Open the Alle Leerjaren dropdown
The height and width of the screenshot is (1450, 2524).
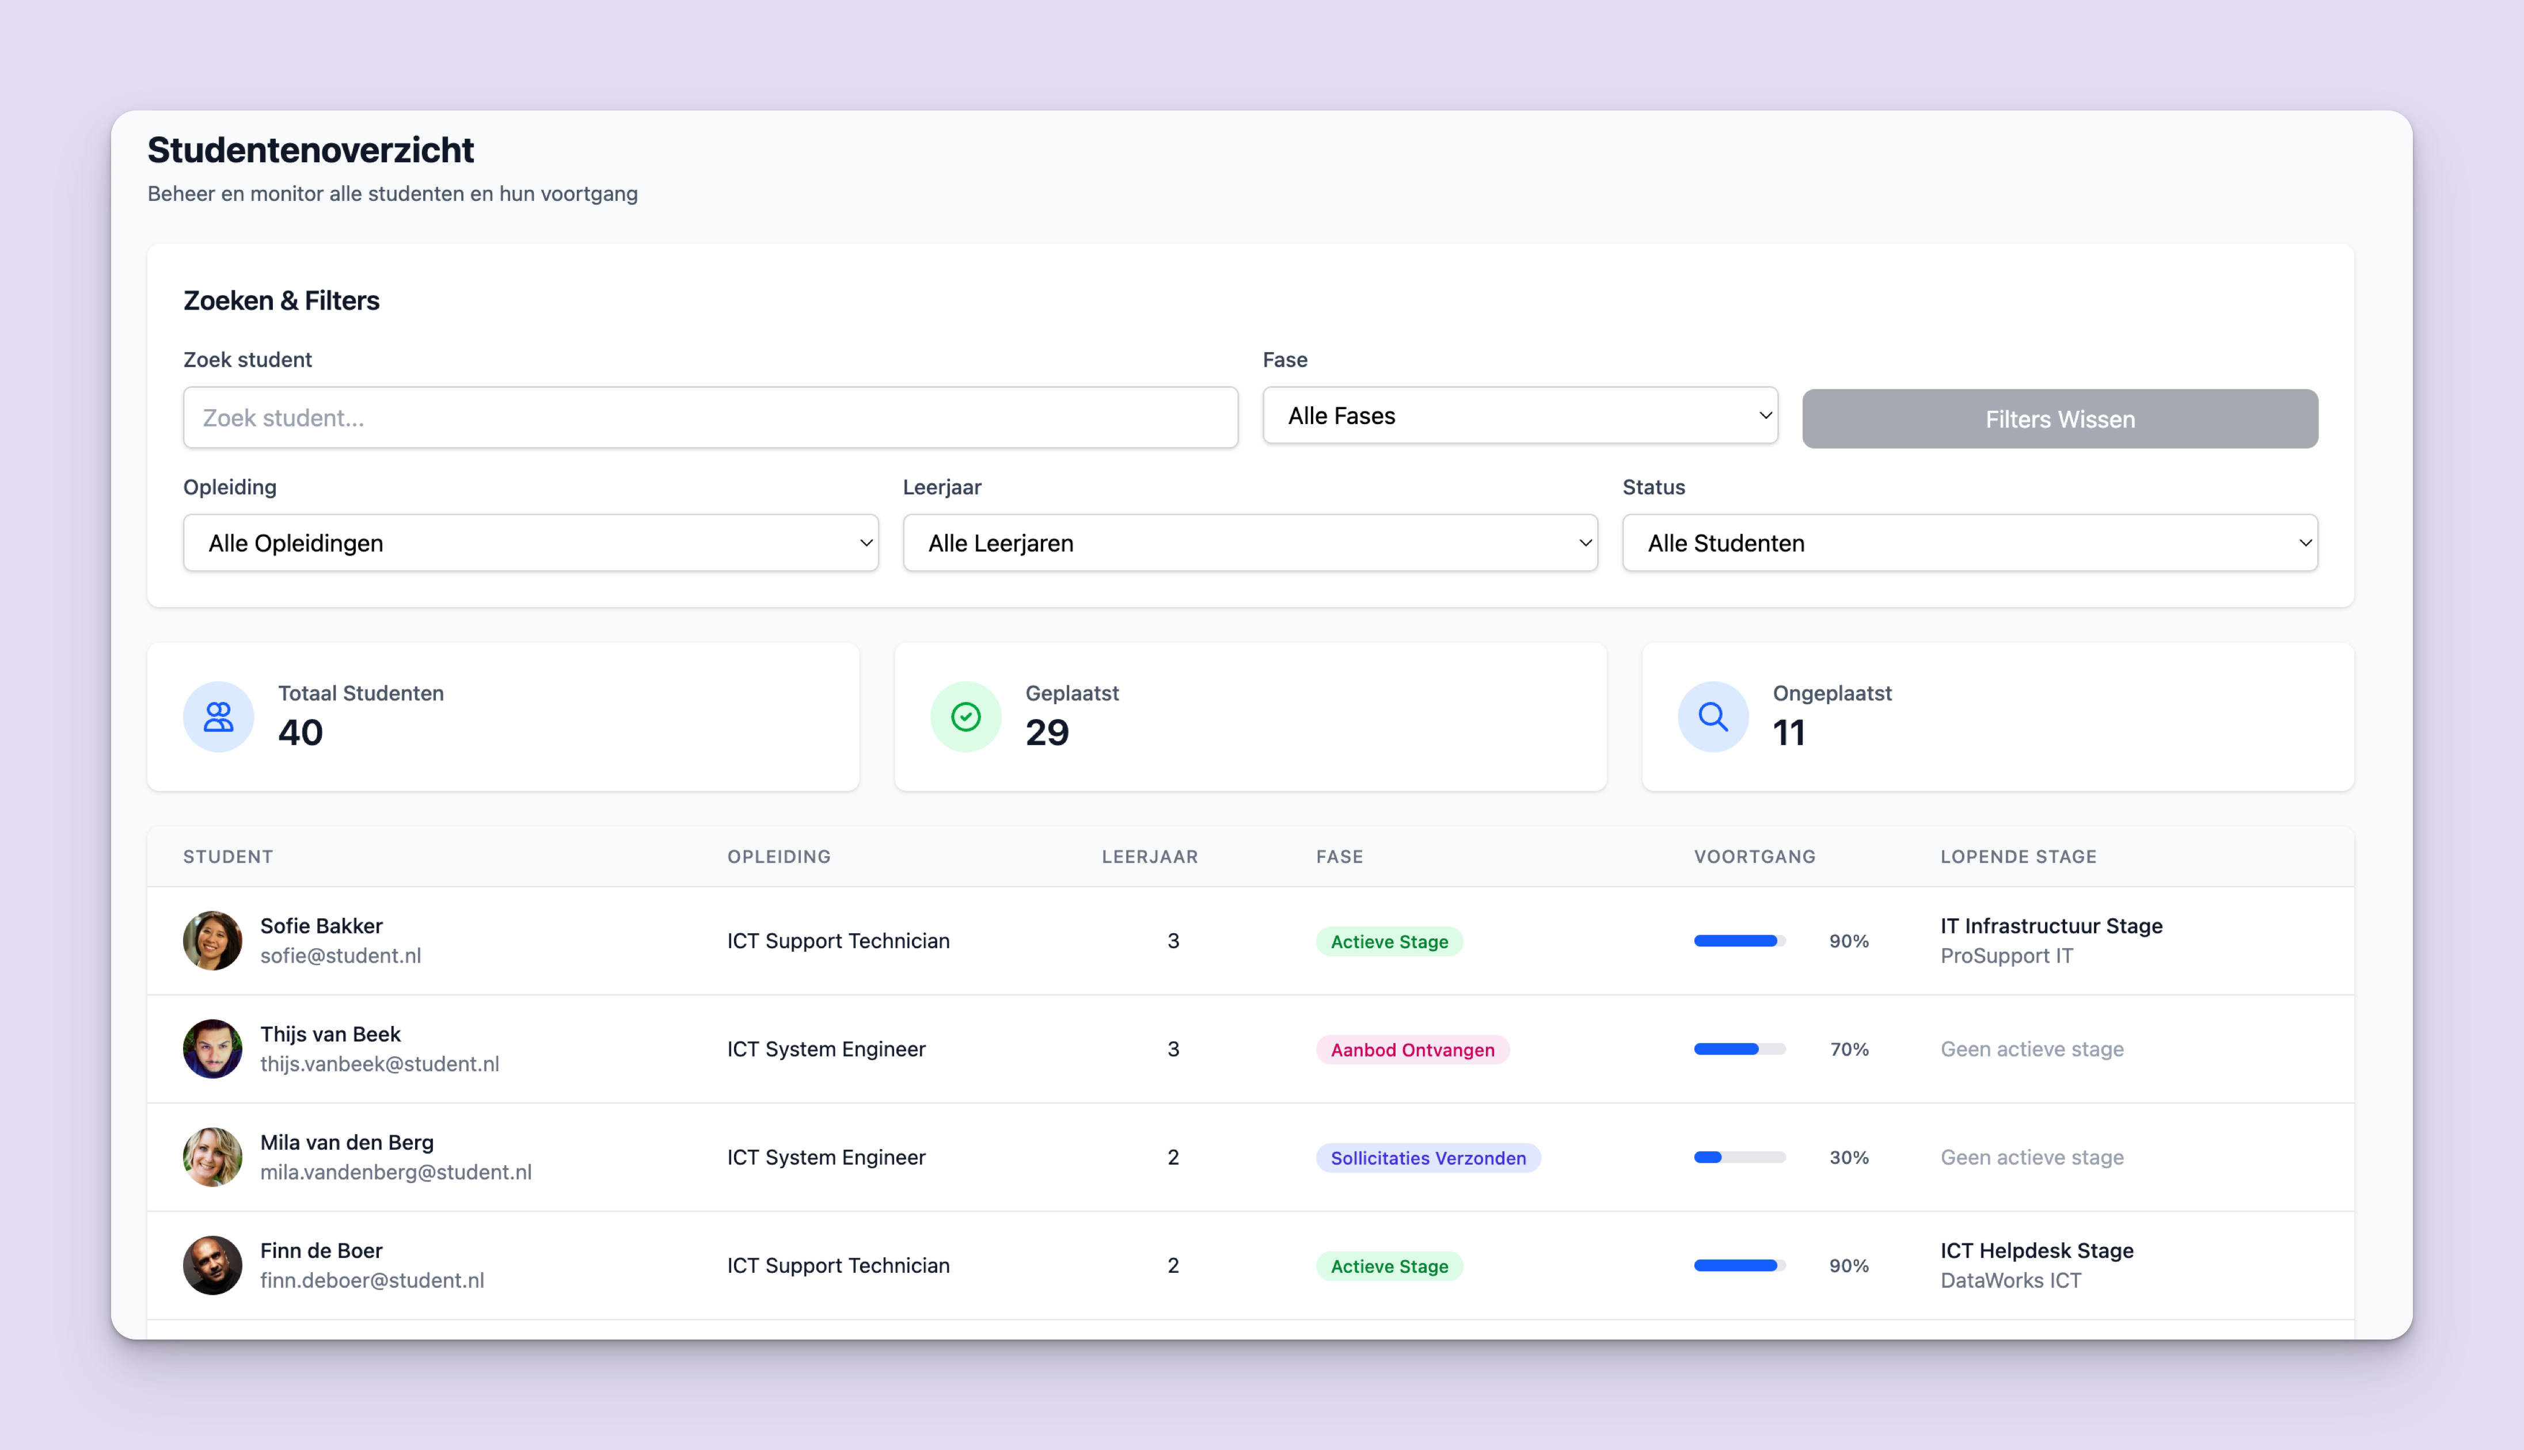click(1250, 543)
